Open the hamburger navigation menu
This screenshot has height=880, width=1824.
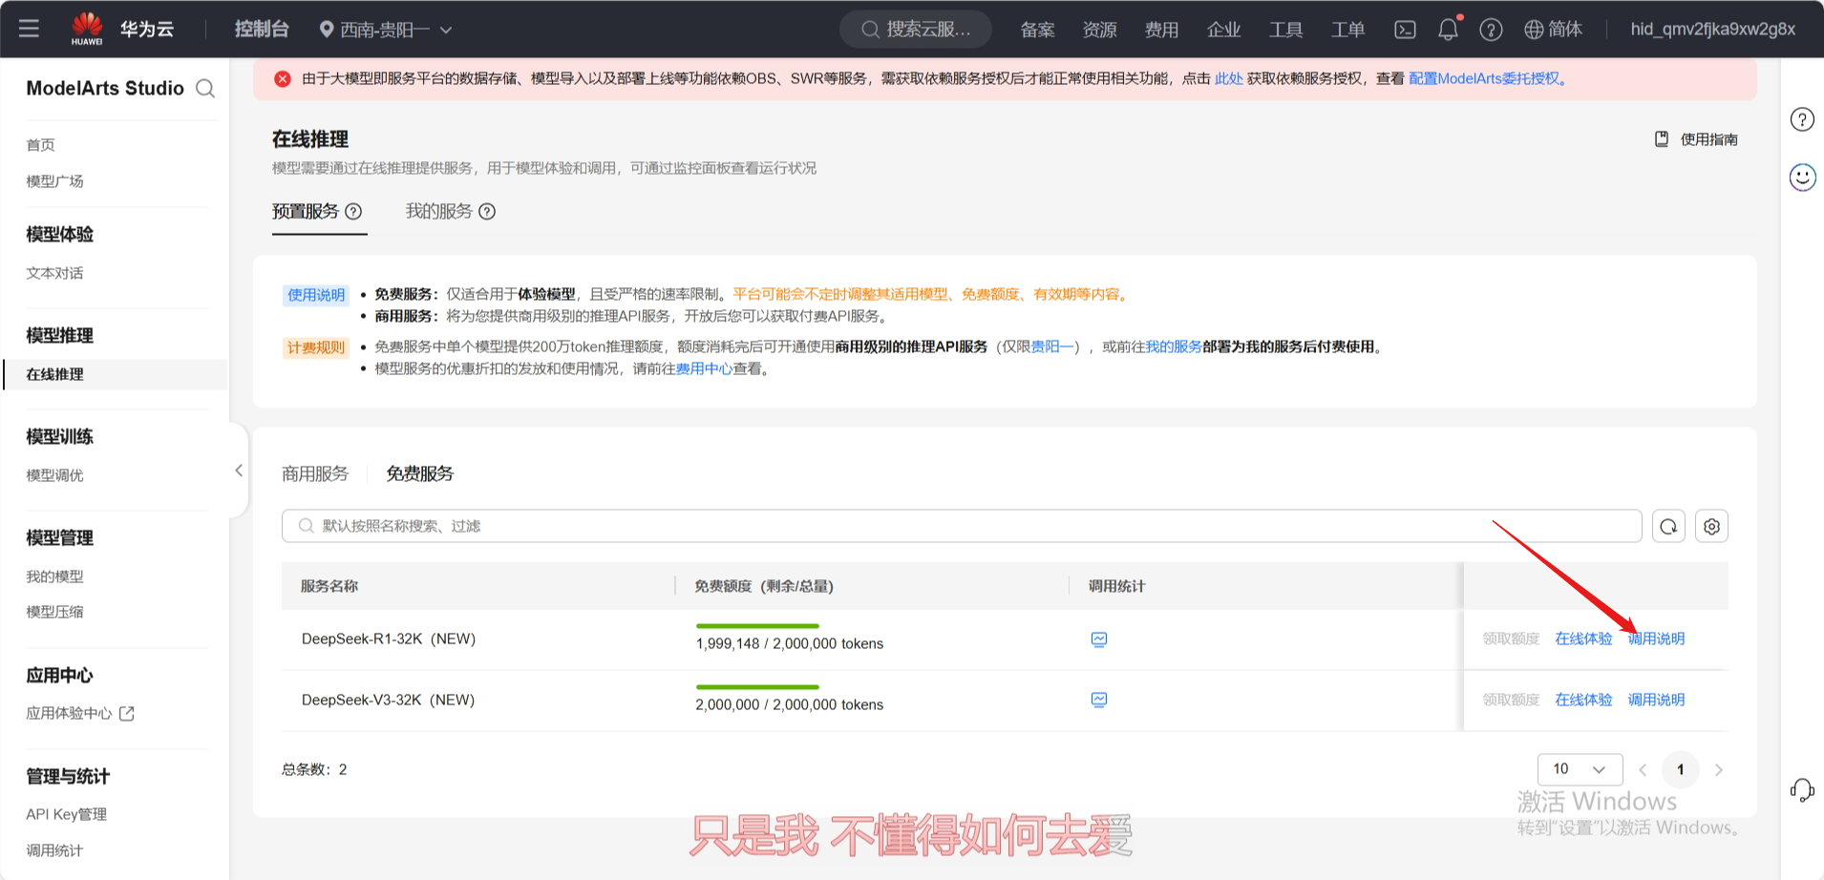pyautogui.click(x=29, y=29)
